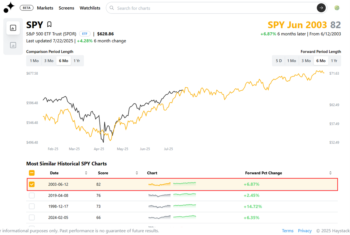Set comparison period to 1 Yr
This screenshot has width=350, height=235.
pyautogui.click(x=77, y=61)
